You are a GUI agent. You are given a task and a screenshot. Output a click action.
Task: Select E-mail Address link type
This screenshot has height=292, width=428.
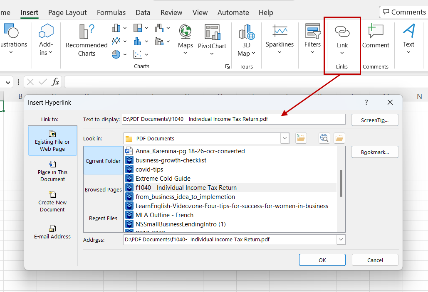coord(52,233)
